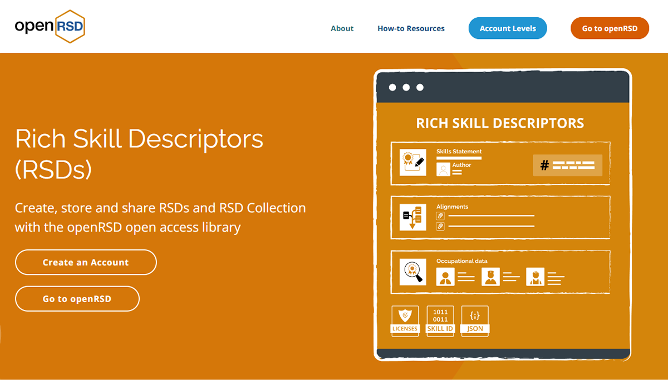Click the Author label in illustration

[461, 165]
